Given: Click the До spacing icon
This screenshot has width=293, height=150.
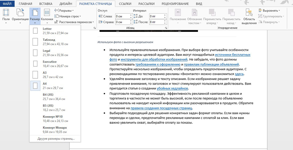Looking at the screenshot, I should (x=136, y=16).
